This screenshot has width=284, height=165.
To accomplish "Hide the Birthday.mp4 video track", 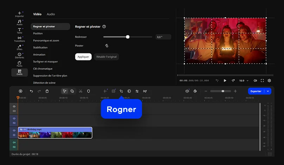I will 14,131.
